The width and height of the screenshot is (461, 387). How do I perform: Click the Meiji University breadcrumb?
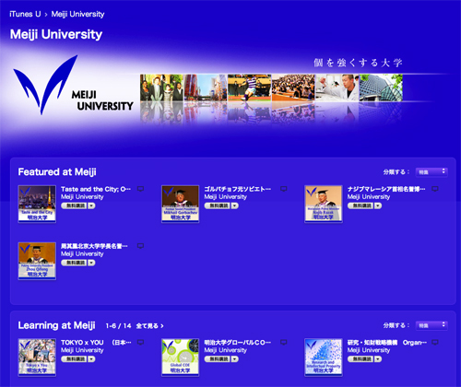(77, 14)
